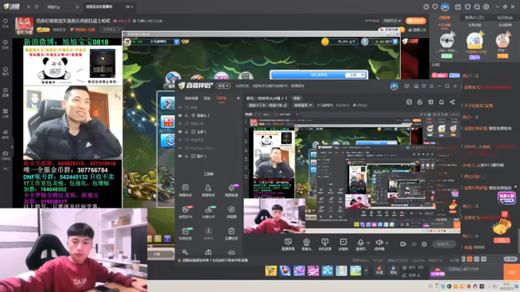
Task: Open the history clock icon in the top bar
Action: 426,6
